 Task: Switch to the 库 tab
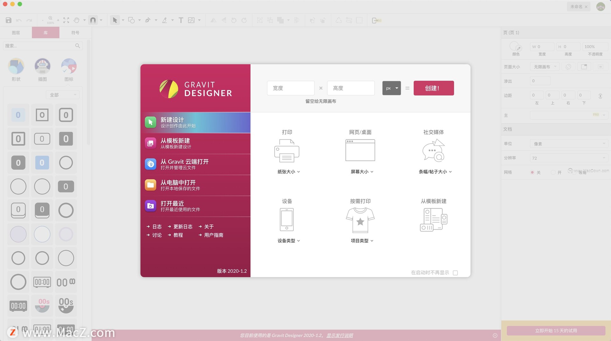click(46, 32)
